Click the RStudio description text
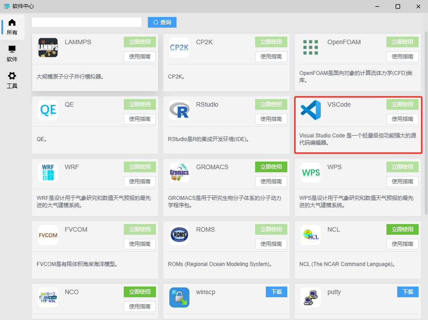Screen dimensions: 428x320 (x=208, y=139)
